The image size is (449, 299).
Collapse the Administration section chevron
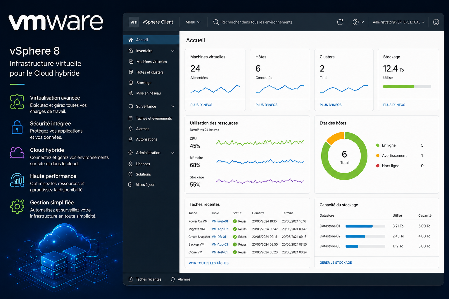coord(173,153)
